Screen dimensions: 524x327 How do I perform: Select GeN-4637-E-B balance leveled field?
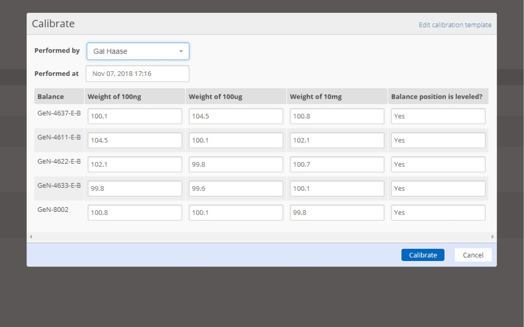coord(438,116)
